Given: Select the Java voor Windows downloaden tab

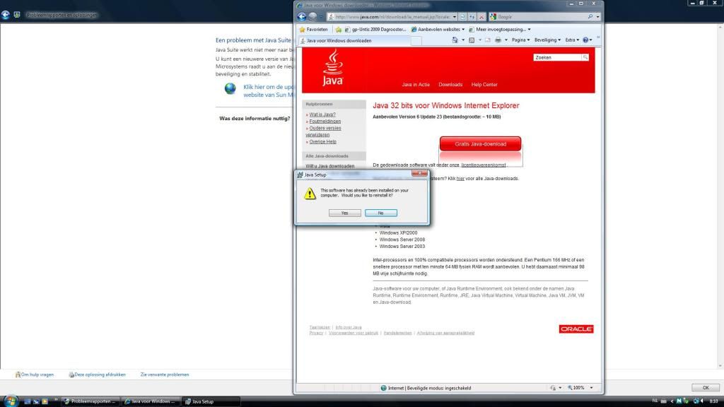Looking at the screenshot, I should 354,40.
